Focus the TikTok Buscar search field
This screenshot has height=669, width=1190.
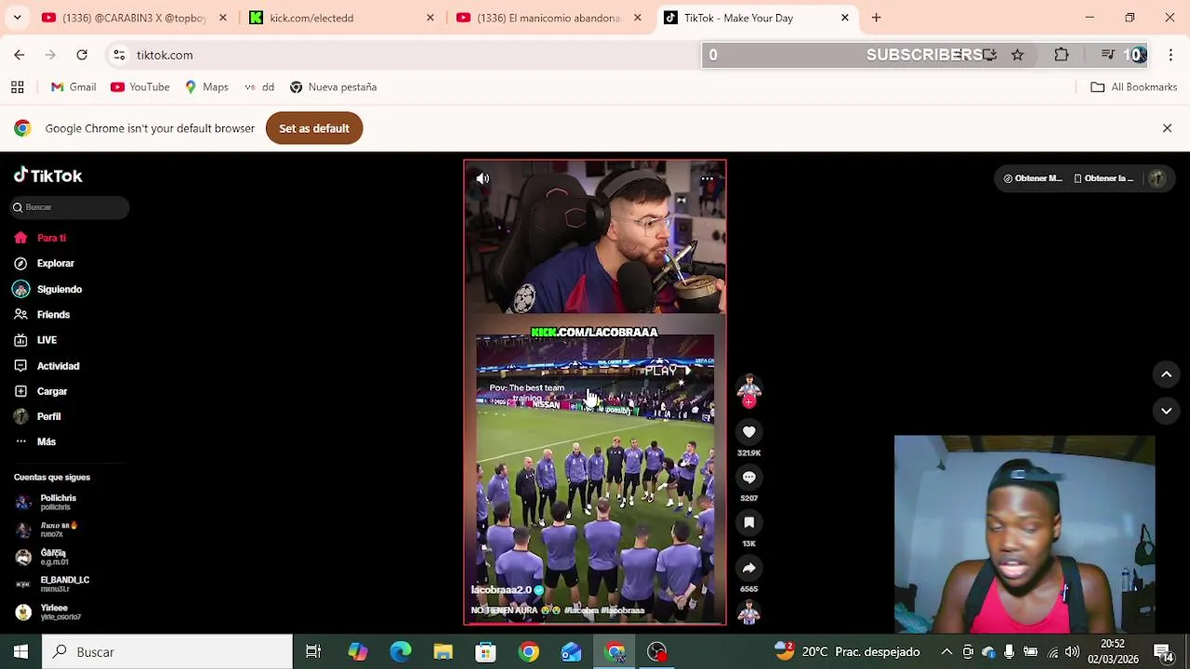coord(70,207)
